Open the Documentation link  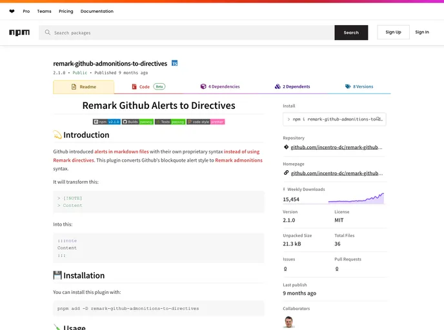[97, 12]
